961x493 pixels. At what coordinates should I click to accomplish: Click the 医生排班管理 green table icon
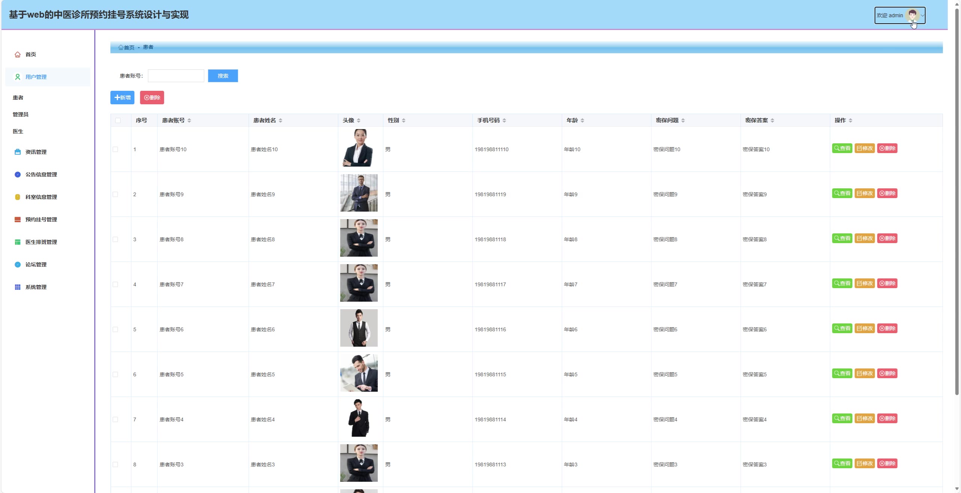click(x=18, y=242)
